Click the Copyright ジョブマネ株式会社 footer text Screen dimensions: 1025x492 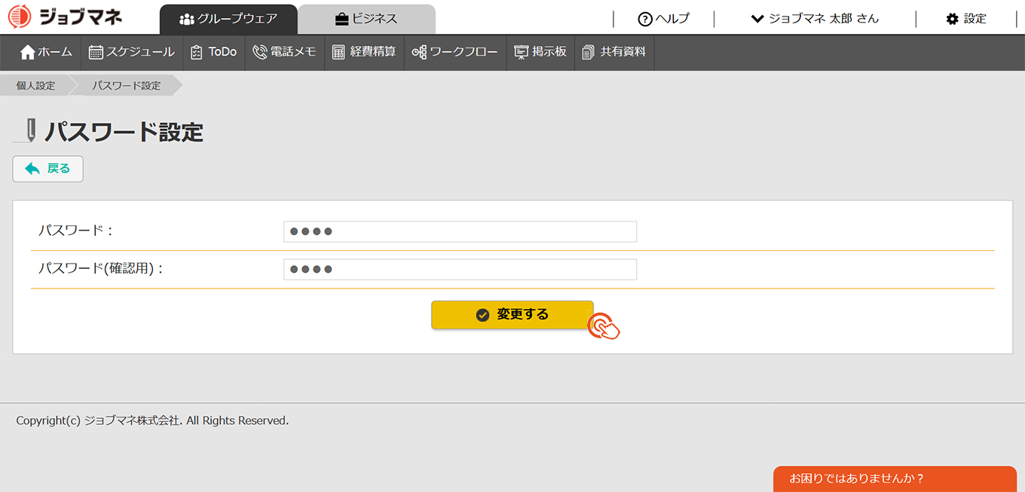click(x=152, y=420)
